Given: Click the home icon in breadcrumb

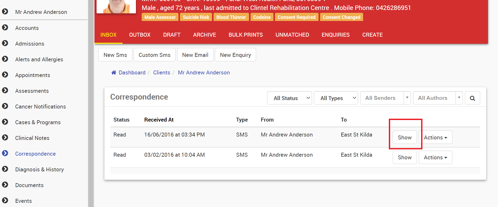Looking at the screenshot, I should click(x=114, y=73).
